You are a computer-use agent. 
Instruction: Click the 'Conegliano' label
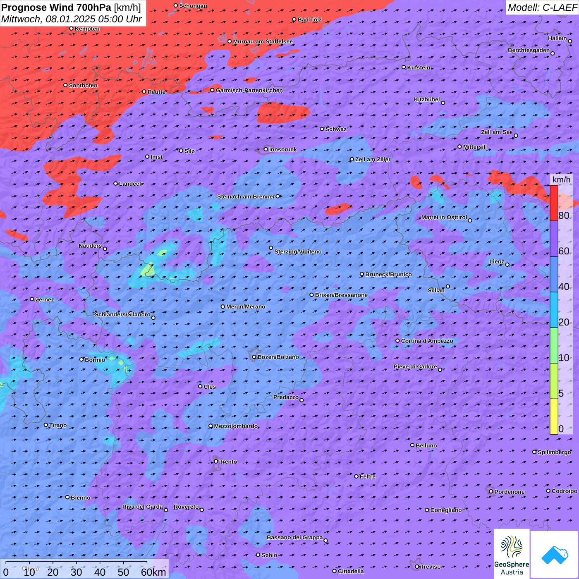click(446, 510)
